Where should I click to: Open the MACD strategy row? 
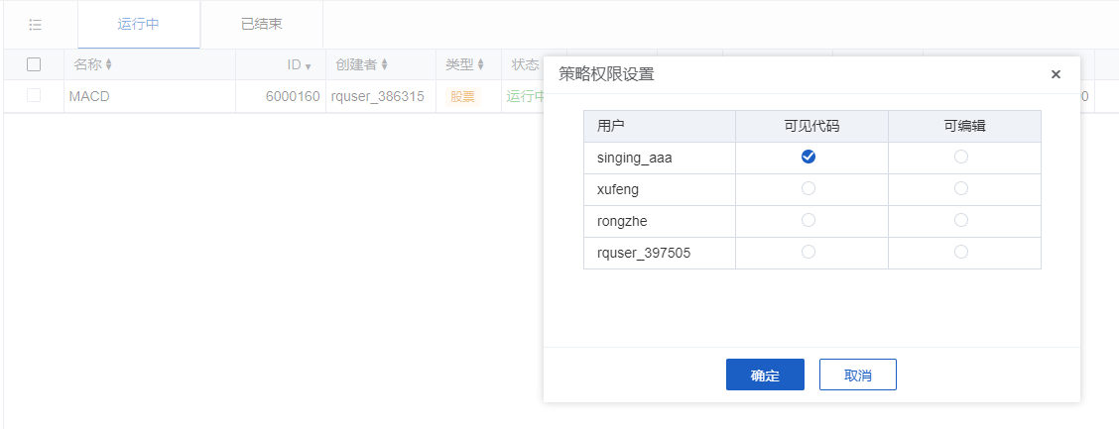(x=88, y=97)
